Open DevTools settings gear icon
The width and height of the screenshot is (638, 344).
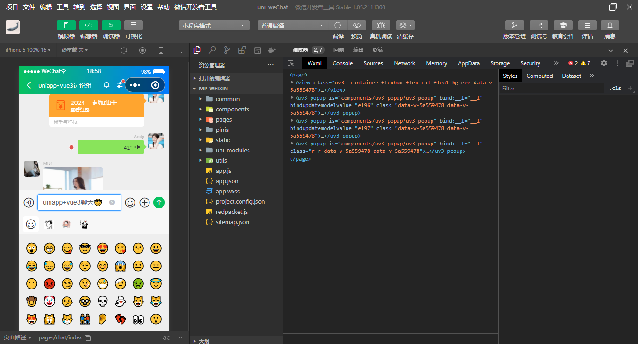[x=604, y=63]
